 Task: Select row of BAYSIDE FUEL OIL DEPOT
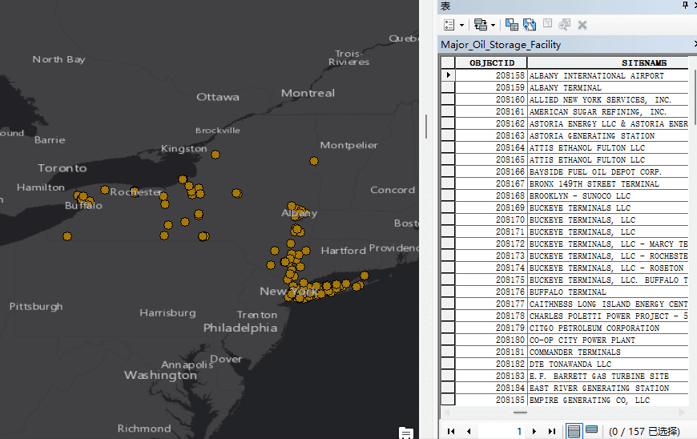tap(448, 171)
